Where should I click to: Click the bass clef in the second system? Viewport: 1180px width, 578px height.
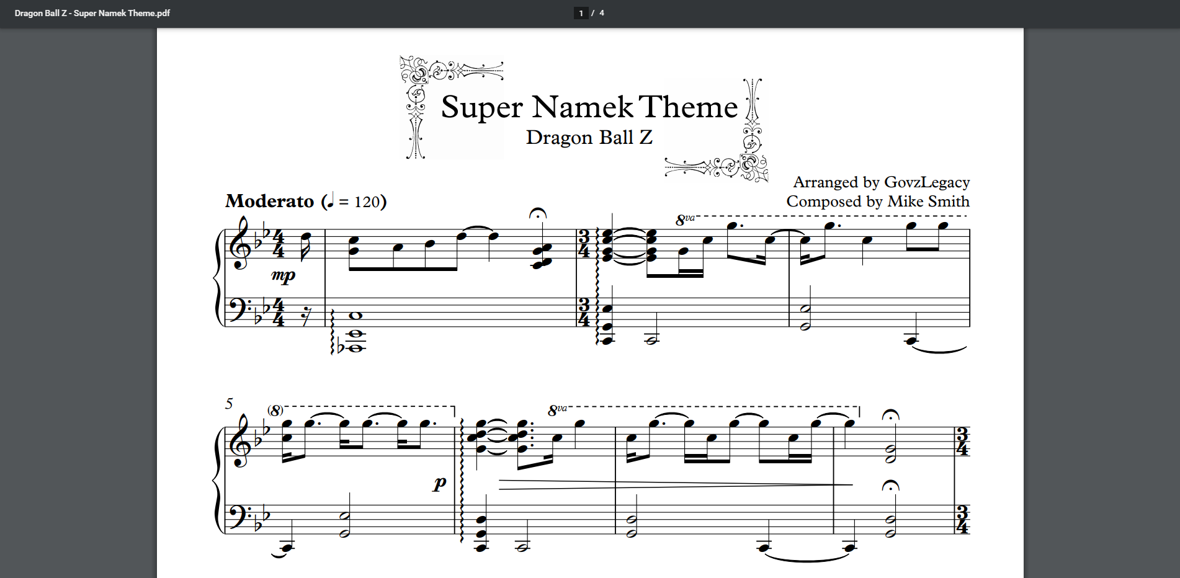click(x=239, y=517)
